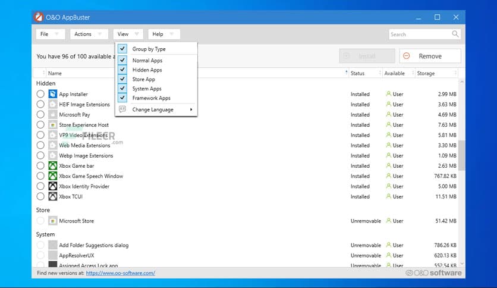Click the Xbox Identity Provider name
This screenshot has width=497, height=288.
84,186
